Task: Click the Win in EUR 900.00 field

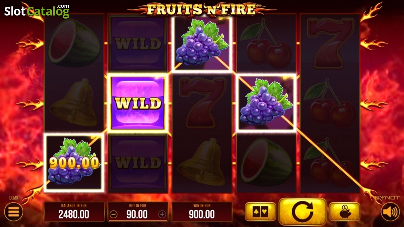Action: pyautogui.click(x=202, y=212)
